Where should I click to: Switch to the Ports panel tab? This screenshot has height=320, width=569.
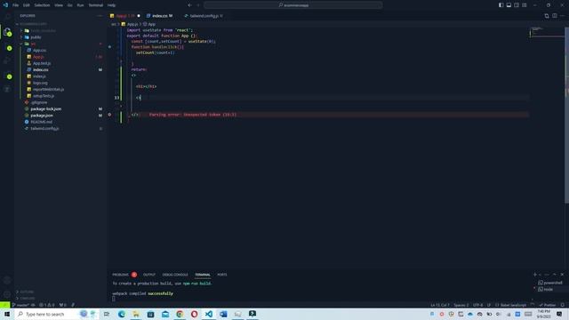pos(222,275)
